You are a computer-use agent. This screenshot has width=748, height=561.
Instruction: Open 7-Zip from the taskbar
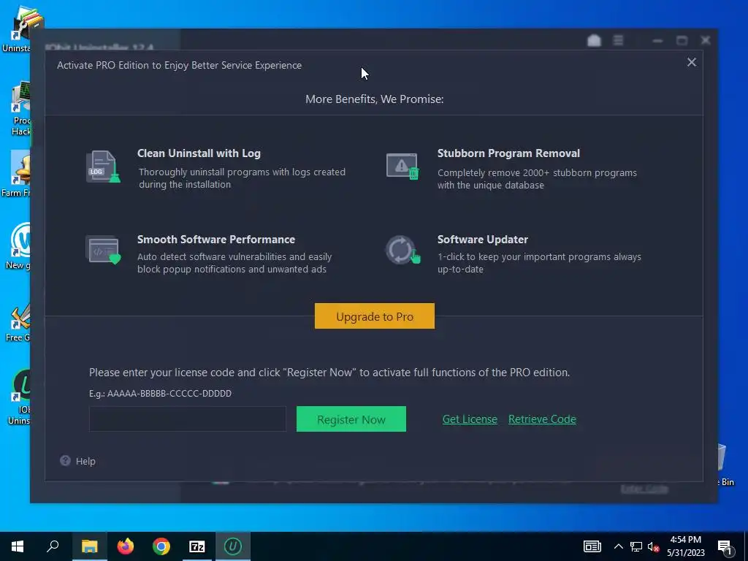pos(197,546)
